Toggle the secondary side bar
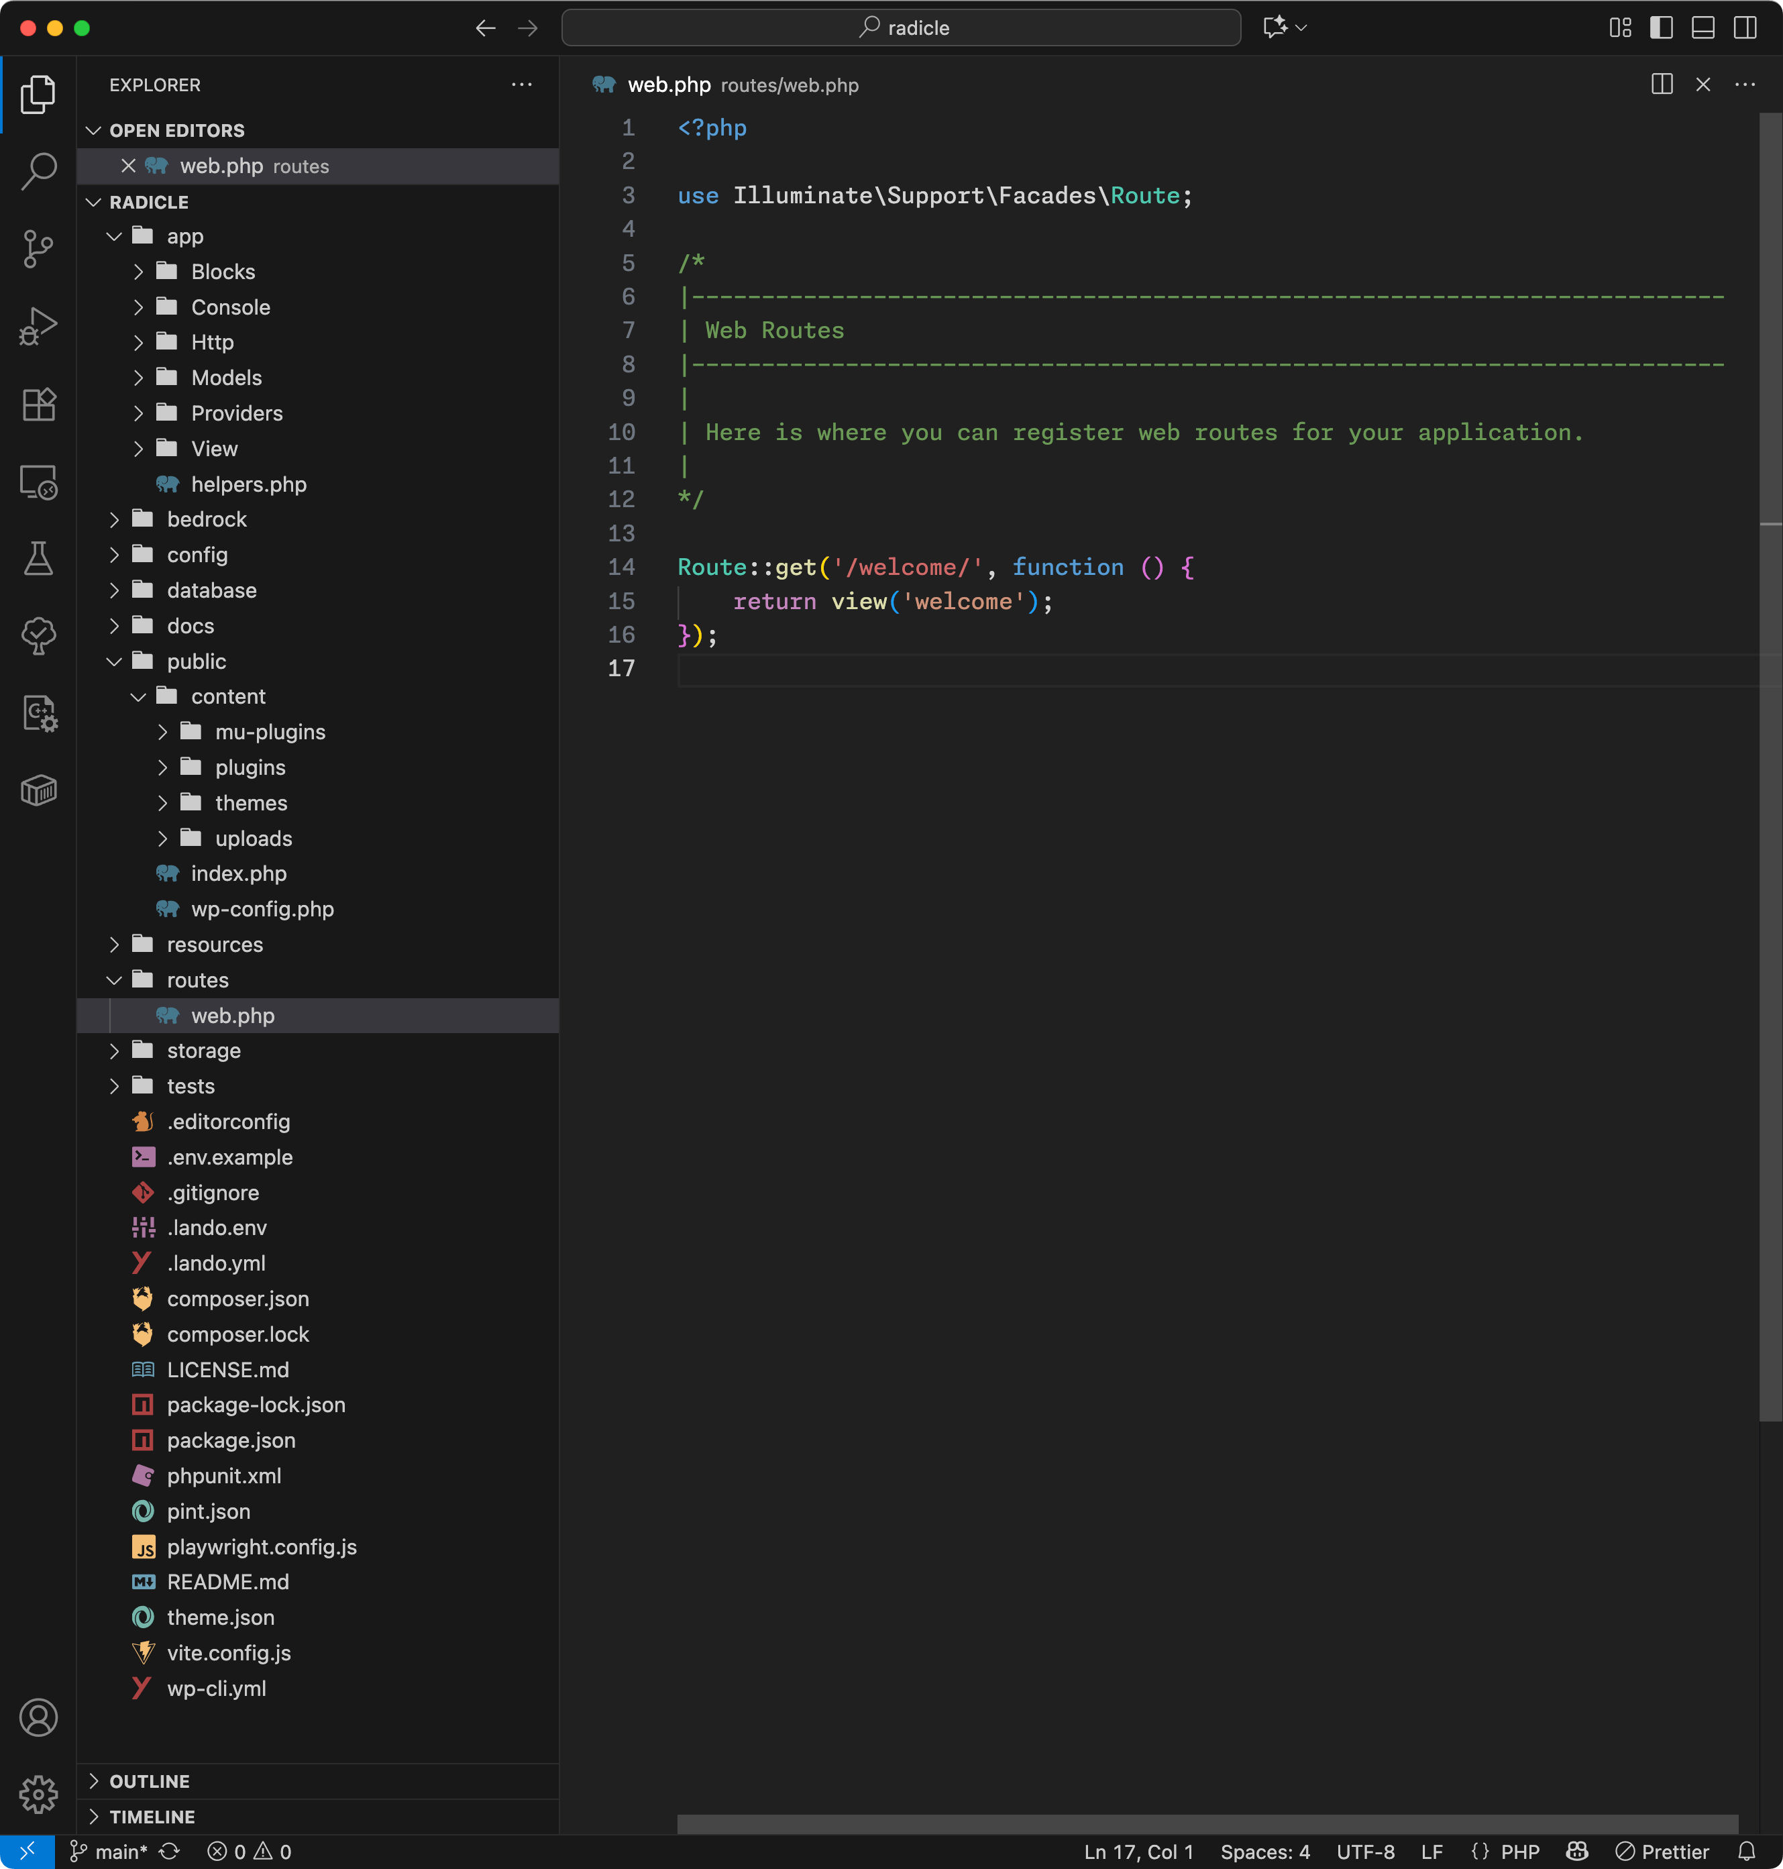Viewport: 1783px width, 1869px height. pos(1744,28)
